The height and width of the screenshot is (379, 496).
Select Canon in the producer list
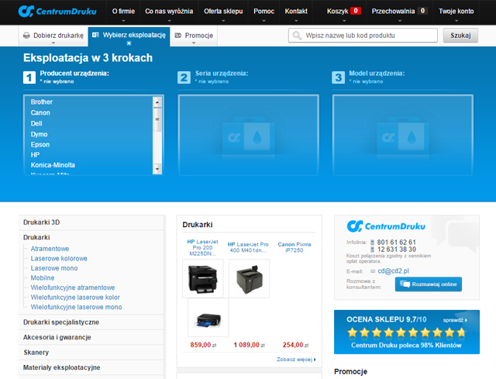click(40, 113)
